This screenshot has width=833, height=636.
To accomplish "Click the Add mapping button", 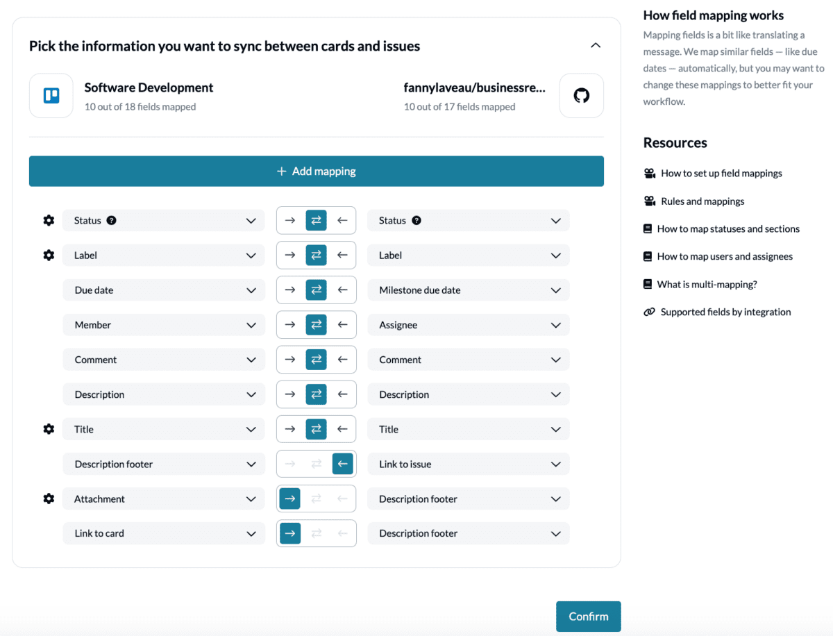I will pos(316,171).
